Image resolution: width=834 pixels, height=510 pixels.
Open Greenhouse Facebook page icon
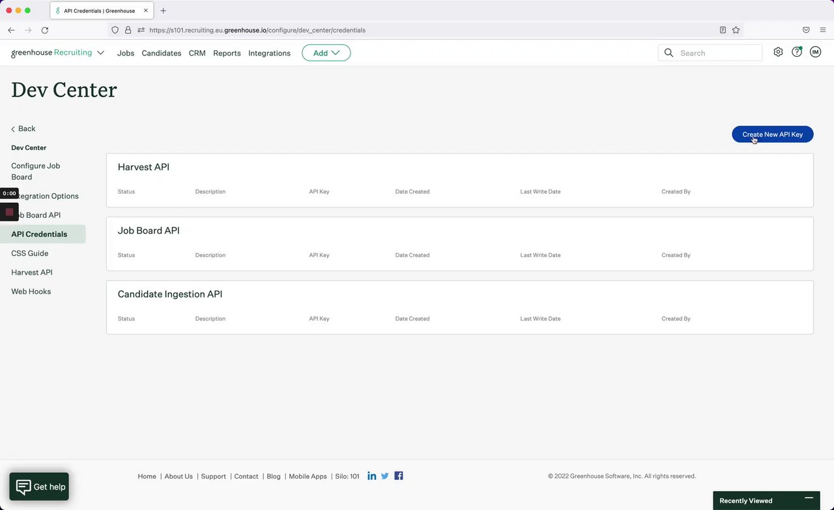pyautogui.click(x=399, y=476)
